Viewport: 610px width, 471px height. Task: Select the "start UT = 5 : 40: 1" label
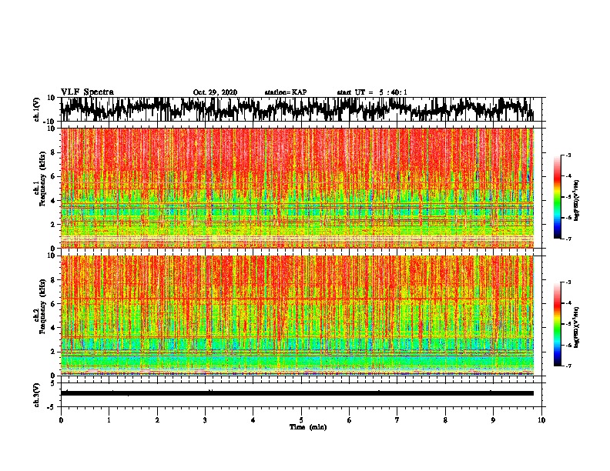click(372, 92)
